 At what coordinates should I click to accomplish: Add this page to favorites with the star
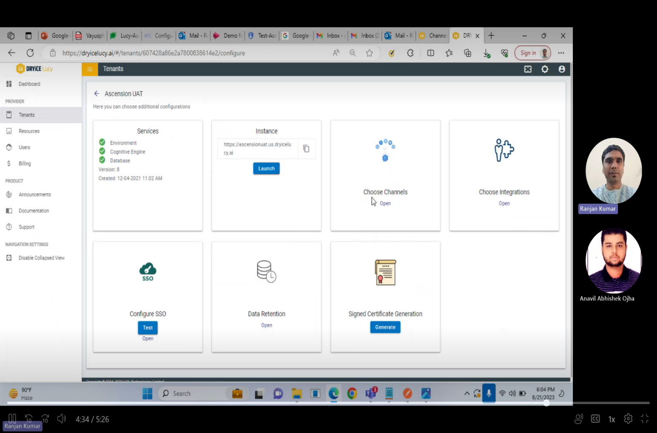[x=369, y=53]
